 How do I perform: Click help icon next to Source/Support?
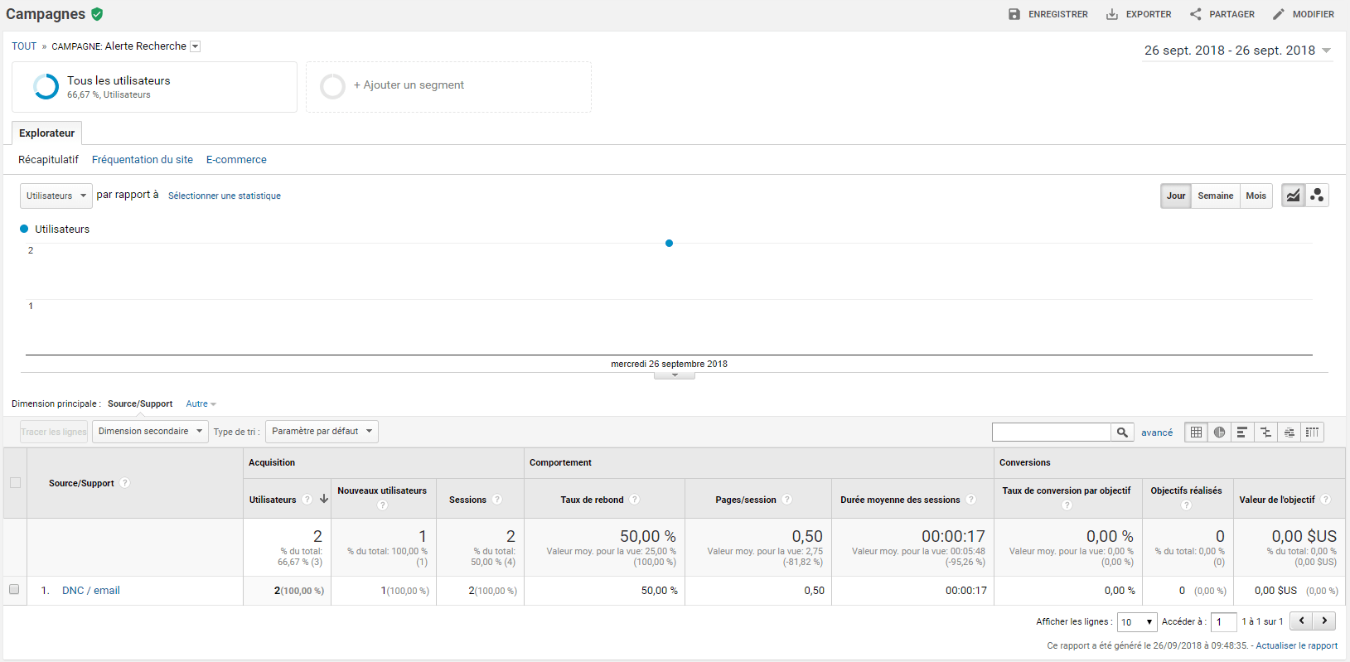124,483
